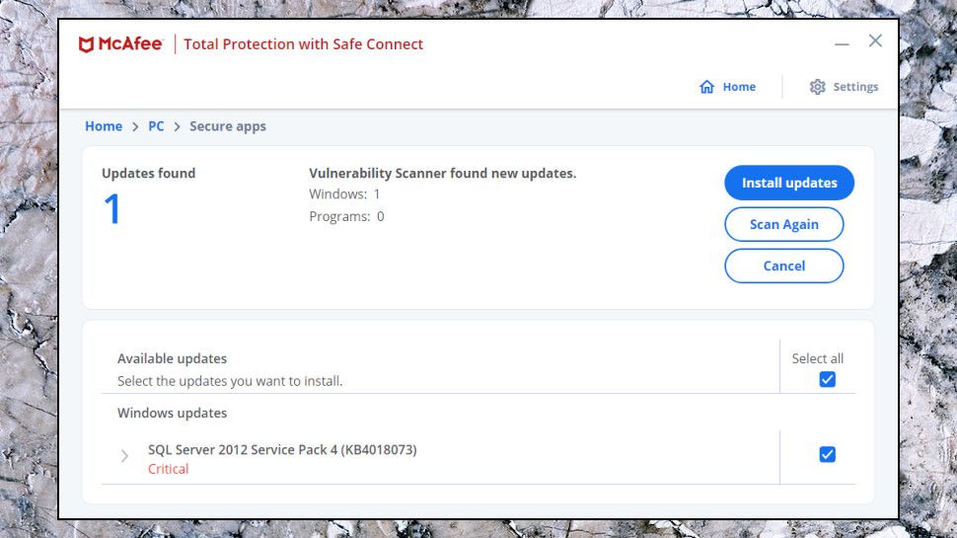Image resolution: width=957 pixels, height=538 pixels.
Task: Navigate to PC in the breadcrumb
Action: (156, 126)
